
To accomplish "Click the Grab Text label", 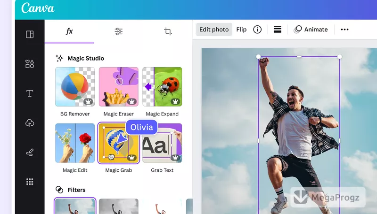I will click(x=162, y=170).
